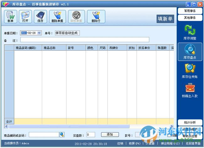Viewport: 204px width, 148px height.
Task: Click the 商品编码或条码 input field
Action: pyautogui.click(x=44, y=134)
